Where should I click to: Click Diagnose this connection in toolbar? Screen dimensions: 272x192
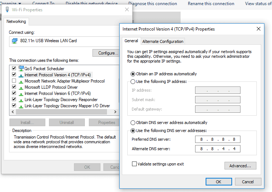click(x=153, y=4)
